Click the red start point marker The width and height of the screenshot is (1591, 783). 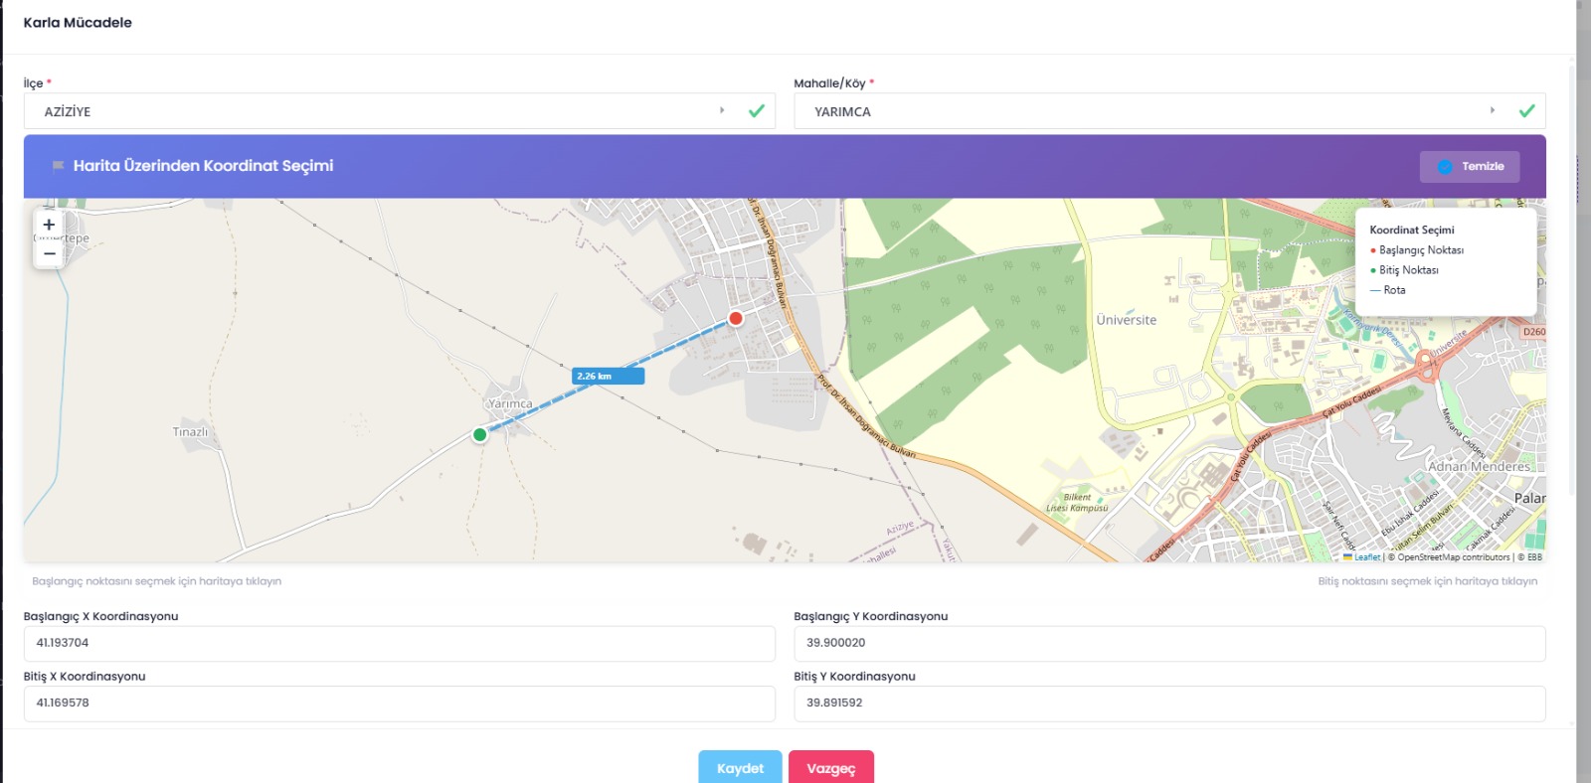coord(736,318)
